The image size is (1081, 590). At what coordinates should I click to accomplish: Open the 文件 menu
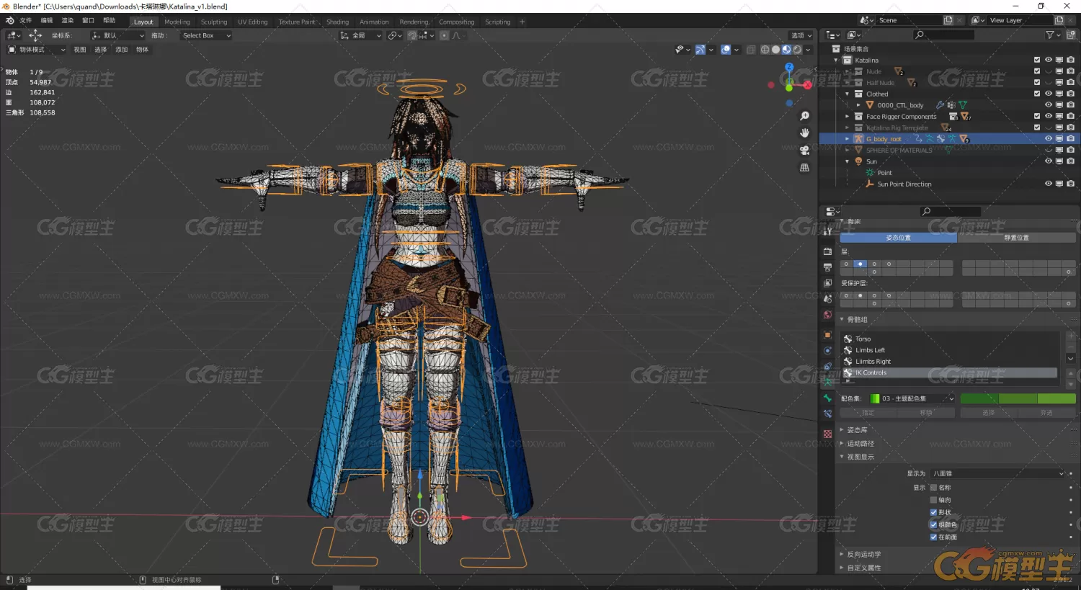(25, 21)
